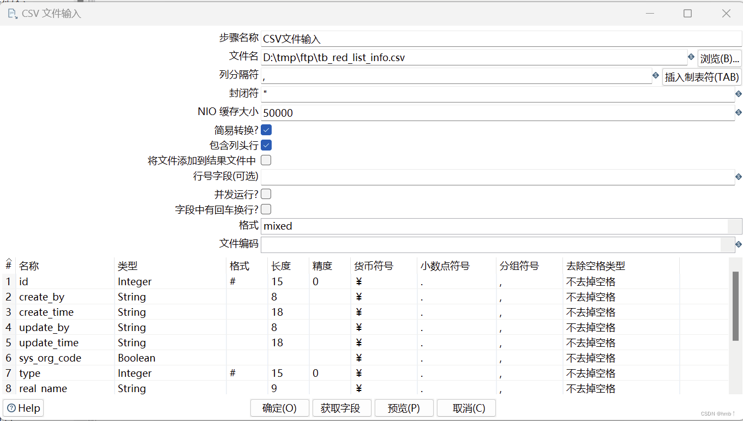The height and width of the screenshot is (421, 743).
Task: Open the 文件编码 dropdown list
Action: pyautogui.click(x=728, y=244)
